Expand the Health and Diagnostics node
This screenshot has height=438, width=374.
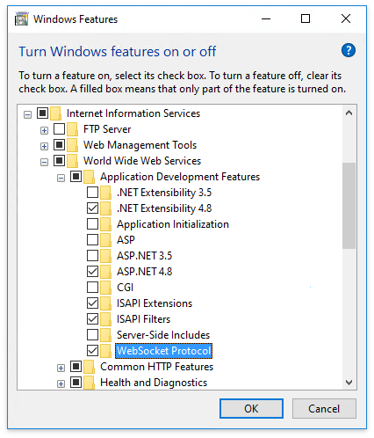pos(61,383)
